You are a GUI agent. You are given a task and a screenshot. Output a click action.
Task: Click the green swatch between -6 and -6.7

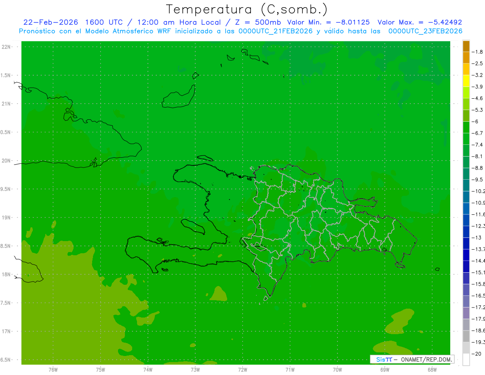[466, 127]
